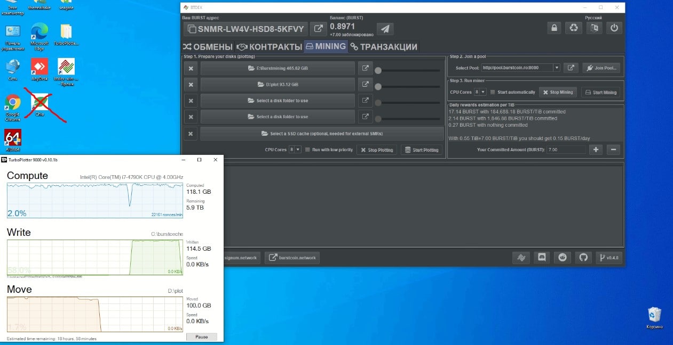The height and width of the screenshot is (345, 673).
Task: Click the paper plane send icon
Action: 385,29
